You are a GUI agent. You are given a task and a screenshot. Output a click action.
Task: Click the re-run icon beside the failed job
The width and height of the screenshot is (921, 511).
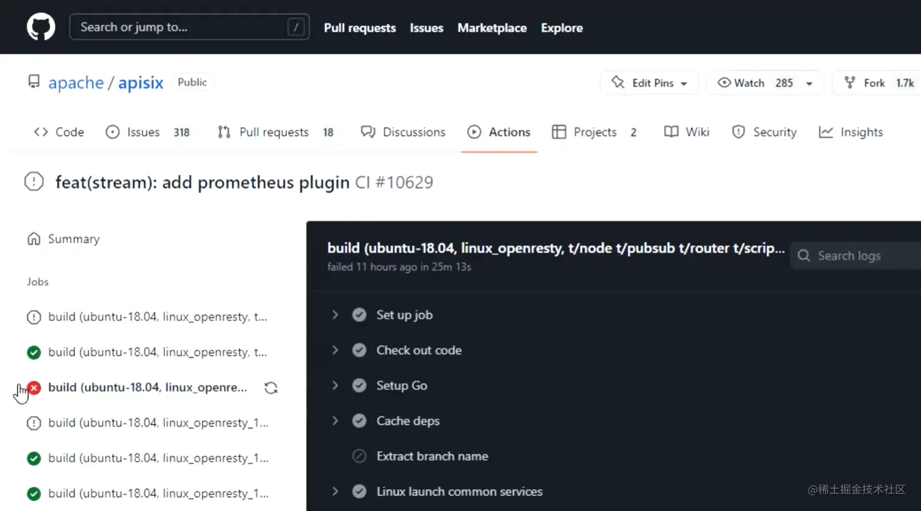tap(271, 388)
